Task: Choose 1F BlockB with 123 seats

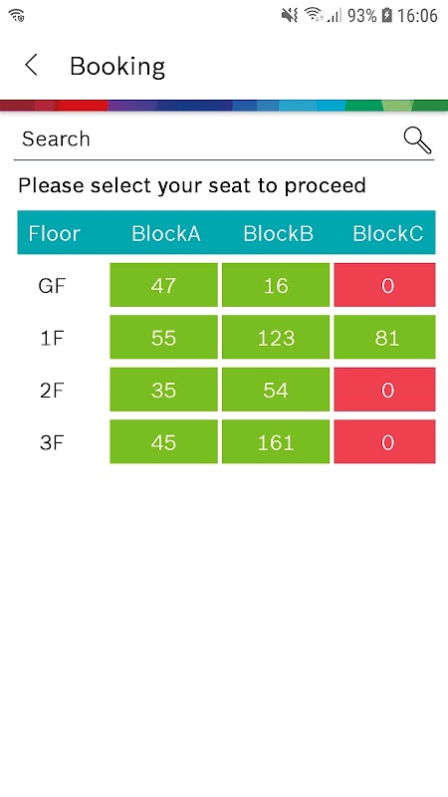Action: point(276,337)
